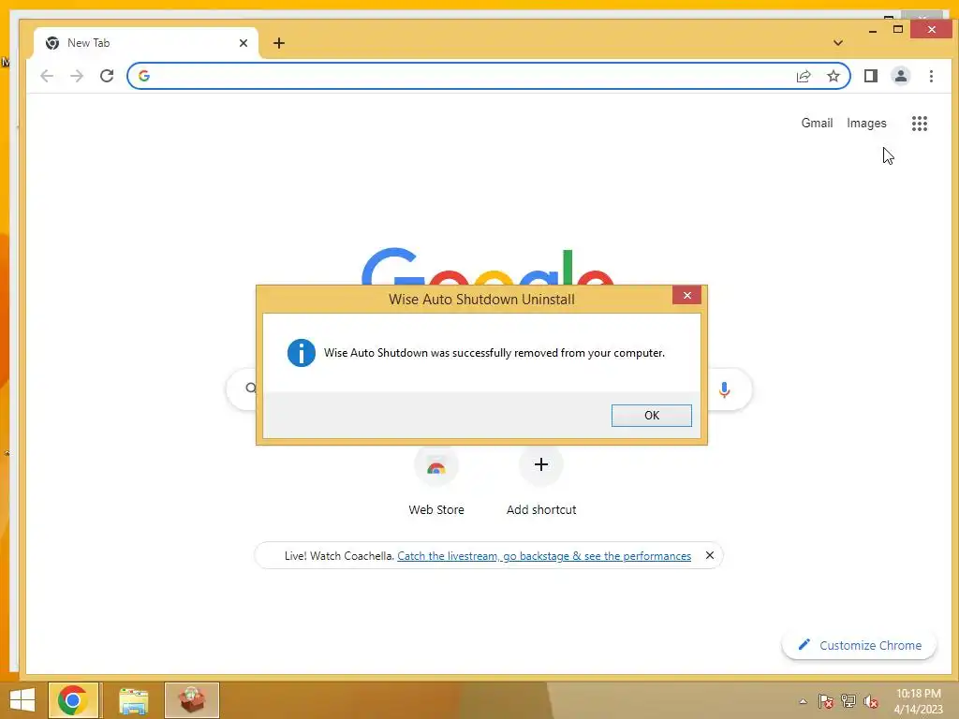Go back using Chrome's back arrow
This screenshot has width=959, height=719.
click(x=47, y=76)
